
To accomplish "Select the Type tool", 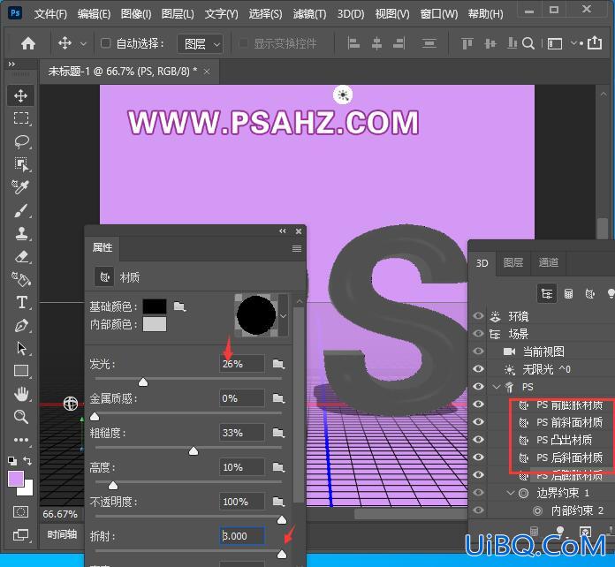I will pos(21,302).
